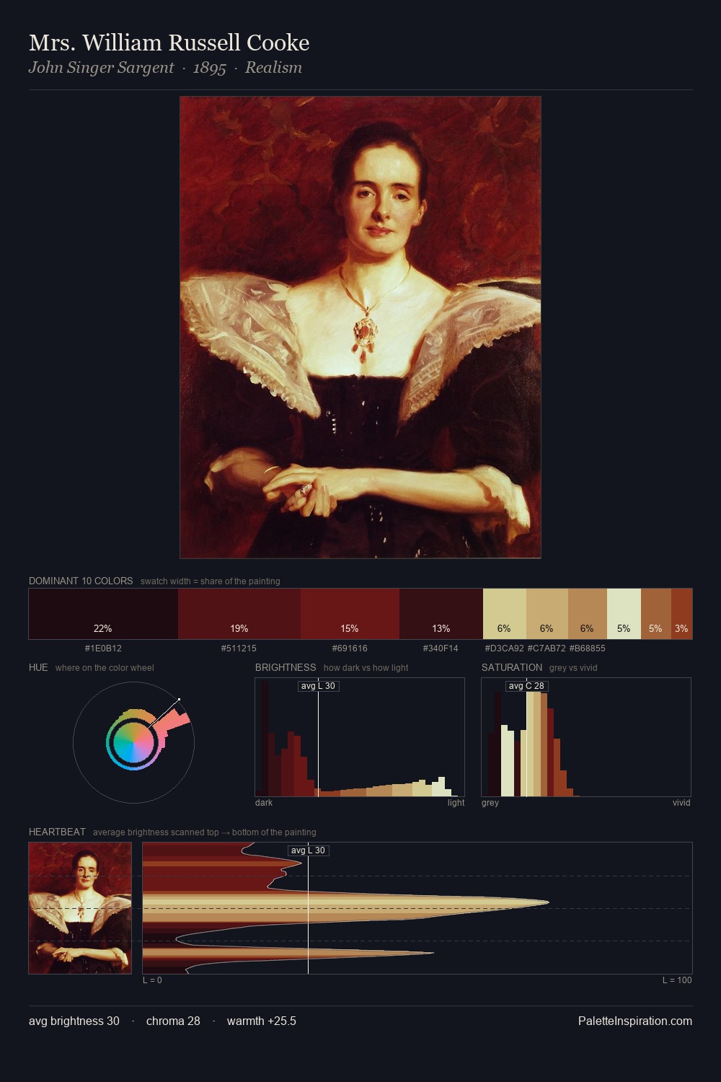Choose the rust 3% swatch
This screenshot has height=1082, width=721.
click(682, 614)
